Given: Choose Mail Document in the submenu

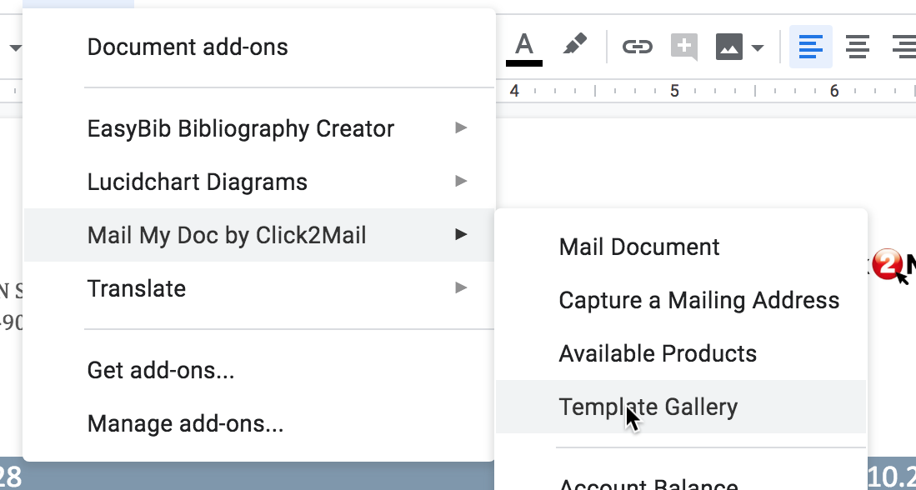Looking at the screenshot, I should 681,247.
